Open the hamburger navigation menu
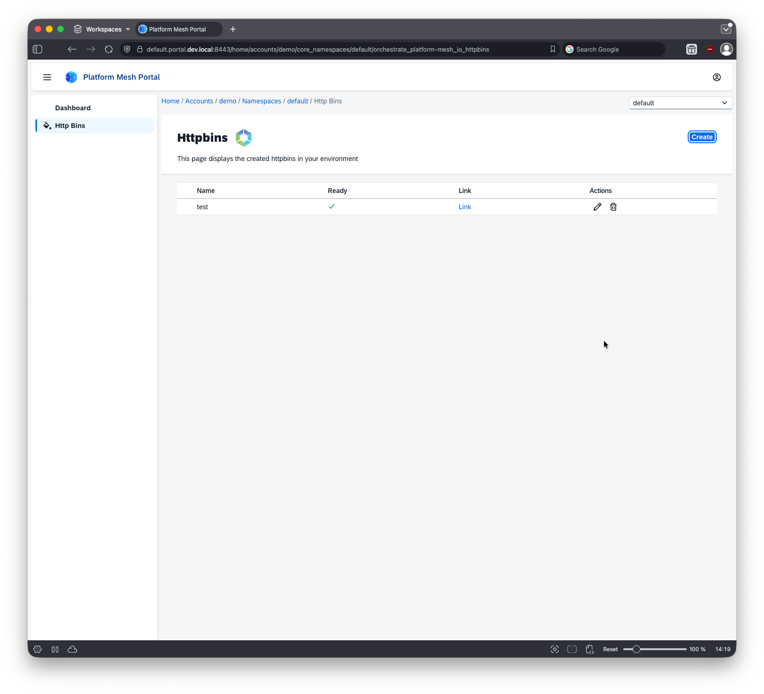764x694 pixels. coord(47,77)
